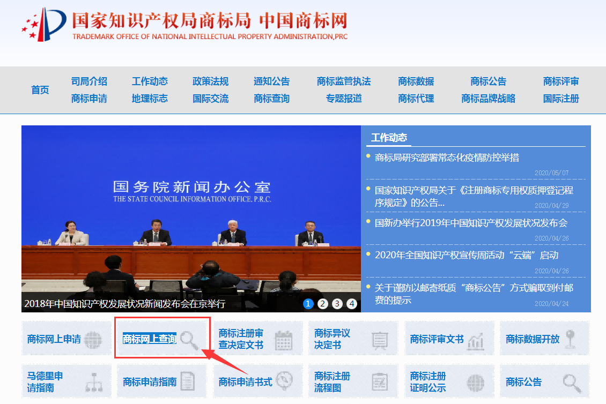Click the press conference banner photo

click(x=191, y=219)
